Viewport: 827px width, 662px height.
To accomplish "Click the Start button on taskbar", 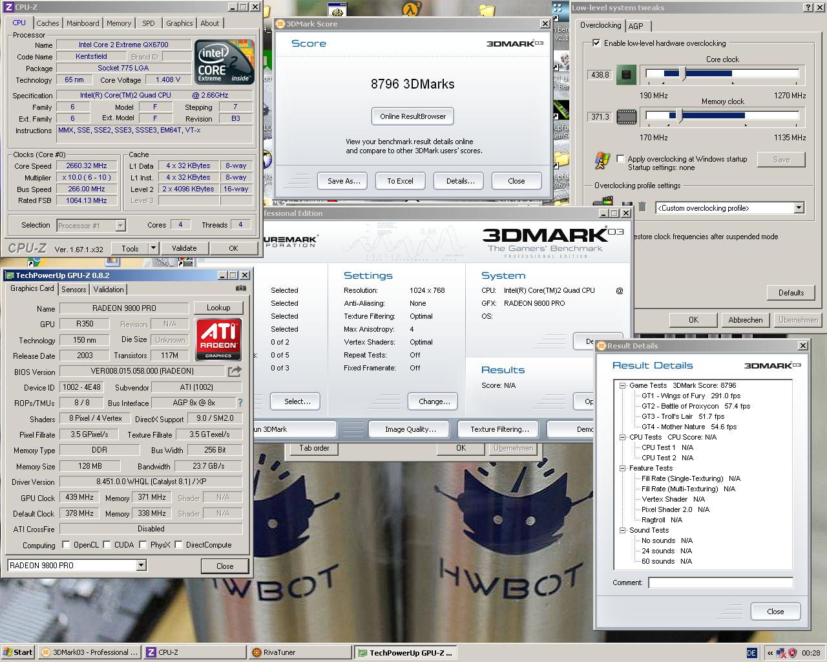I will tap(18, 652).
